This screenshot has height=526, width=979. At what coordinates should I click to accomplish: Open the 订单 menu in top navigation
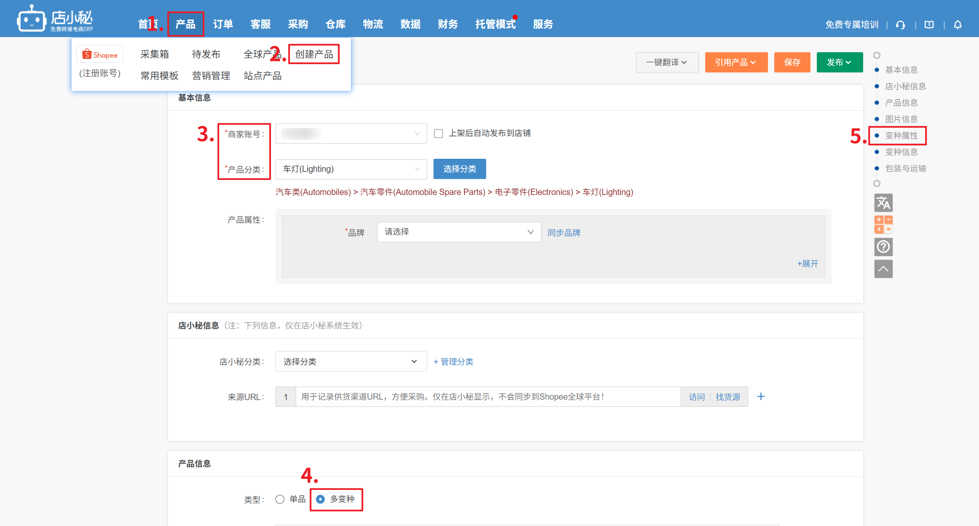(x=223, y=24)
